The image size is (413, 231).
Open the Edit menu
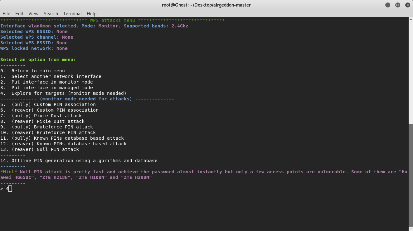(x=19, y=14)
